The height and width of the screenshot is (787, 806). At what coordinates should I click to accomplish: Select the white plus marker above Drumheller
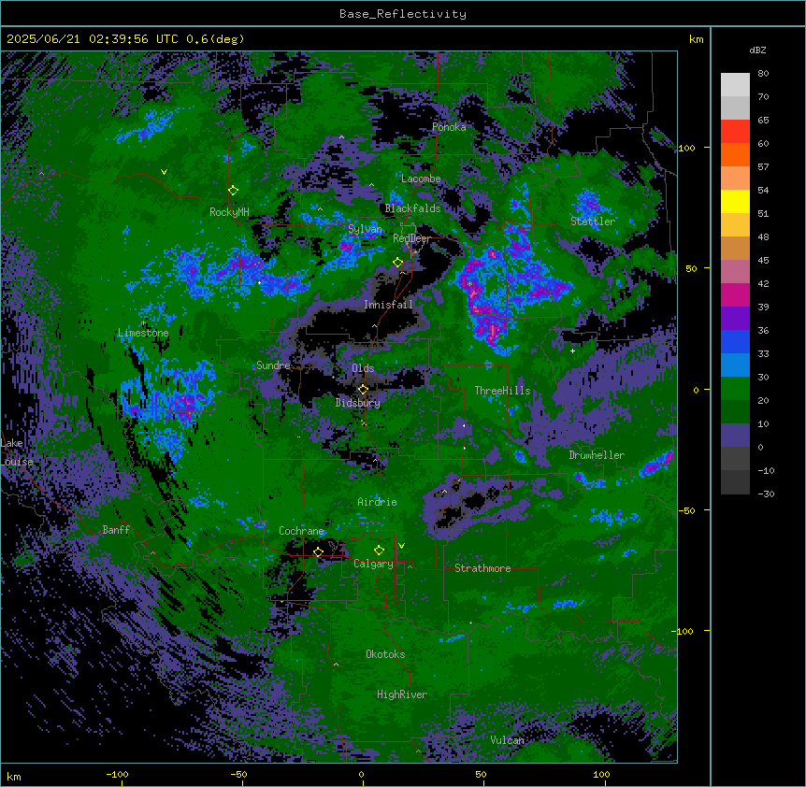click(x=572, y=351)
